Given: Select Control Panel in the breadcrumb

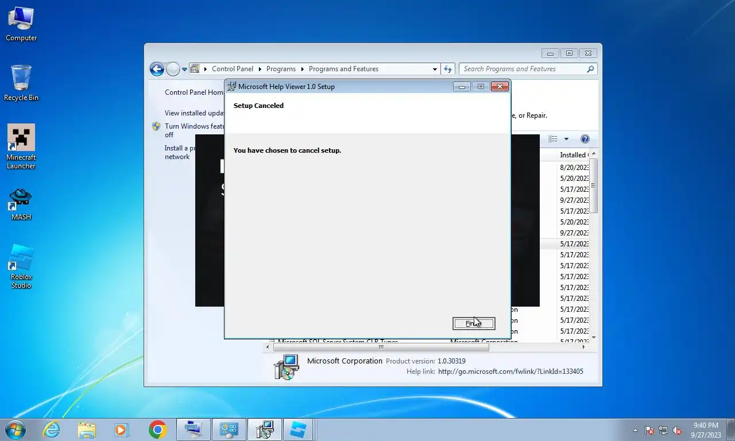Looking at the screenshot, I should 233,69.
